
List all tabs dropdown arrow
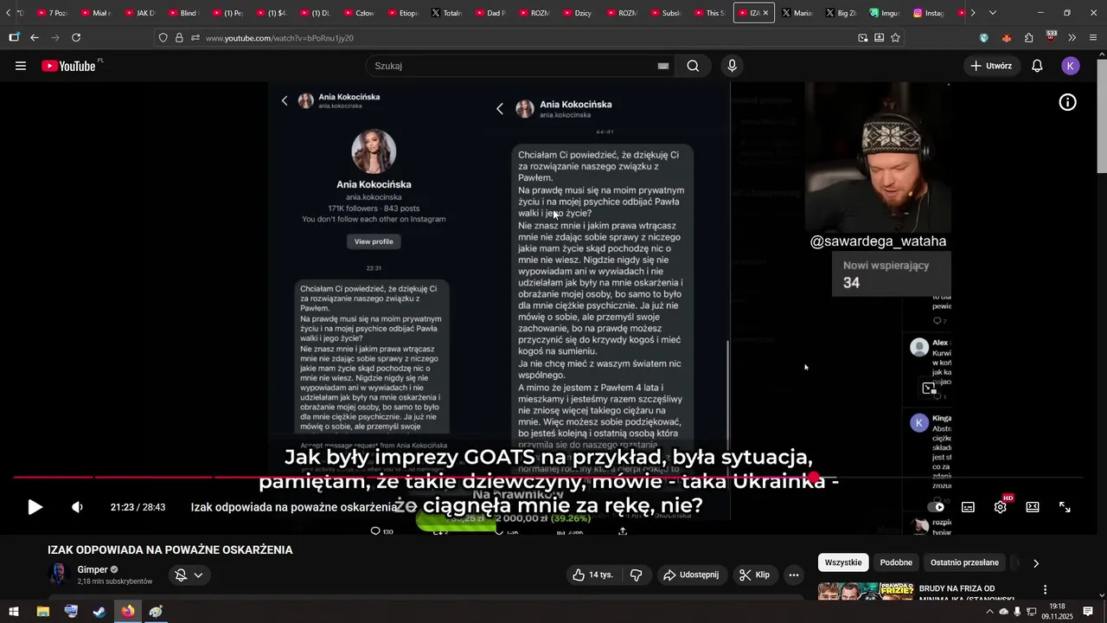[992, 13]
